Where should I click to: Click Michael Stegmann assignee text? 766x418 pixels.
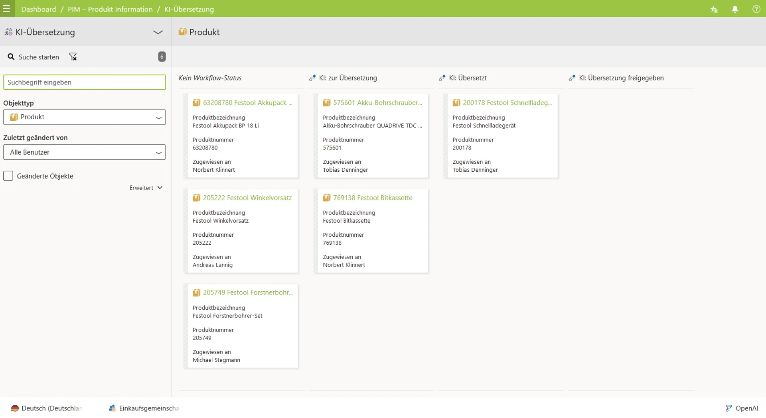click(x=217, y=360)
